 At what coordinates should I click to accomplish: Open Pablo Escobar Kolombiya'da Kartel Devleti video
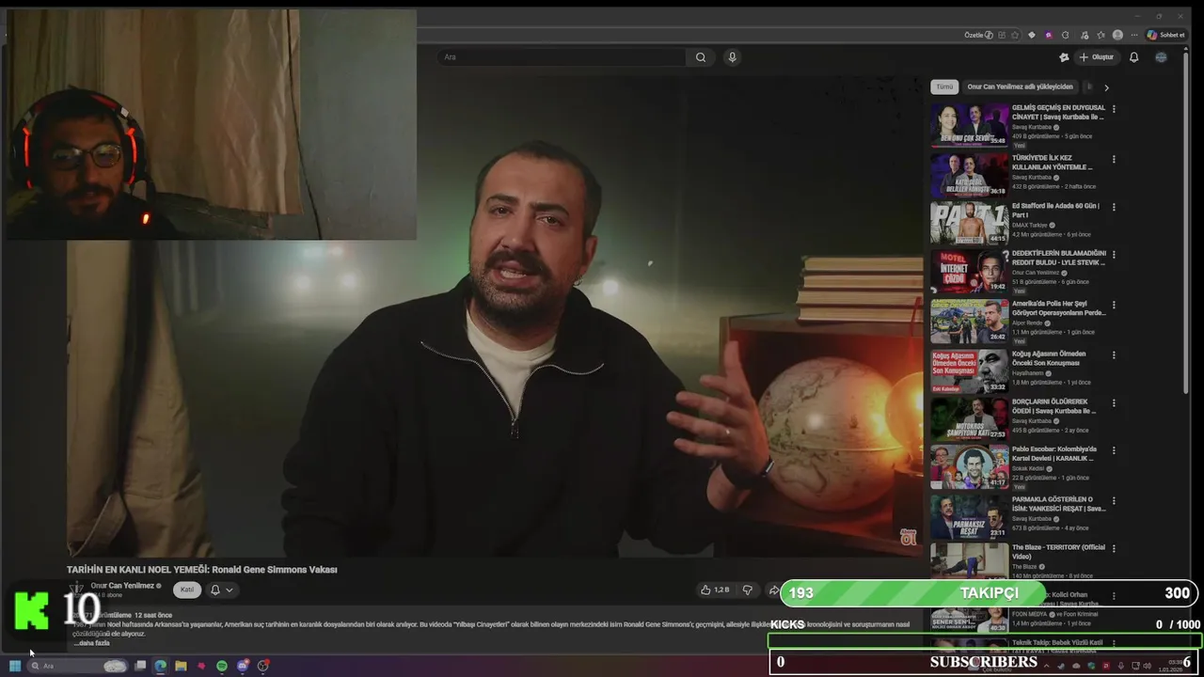click(1054, 453)
